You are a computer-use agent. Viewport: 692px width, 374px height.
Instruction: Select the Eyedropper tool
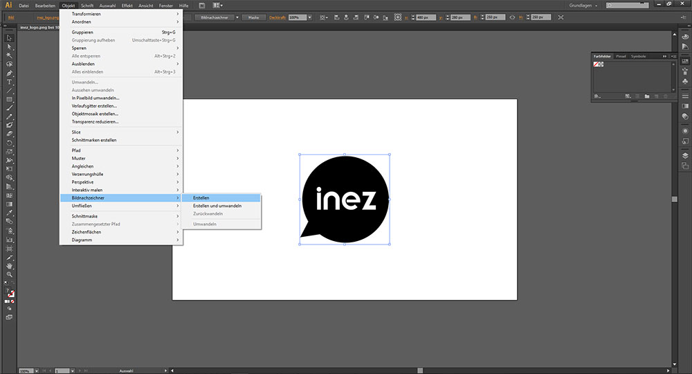click(9, 213)
